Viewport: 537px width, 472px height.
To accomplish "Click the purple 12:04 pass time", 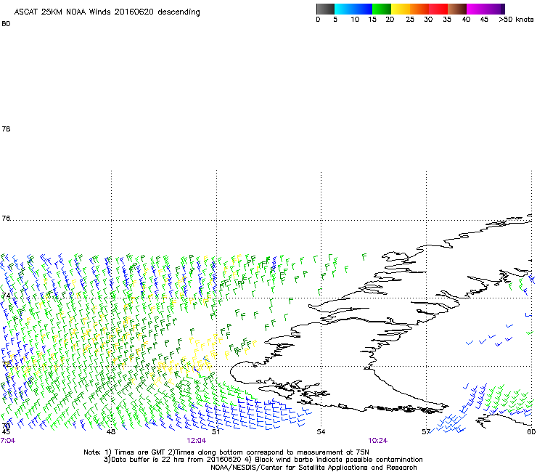I will click(197, 441).
